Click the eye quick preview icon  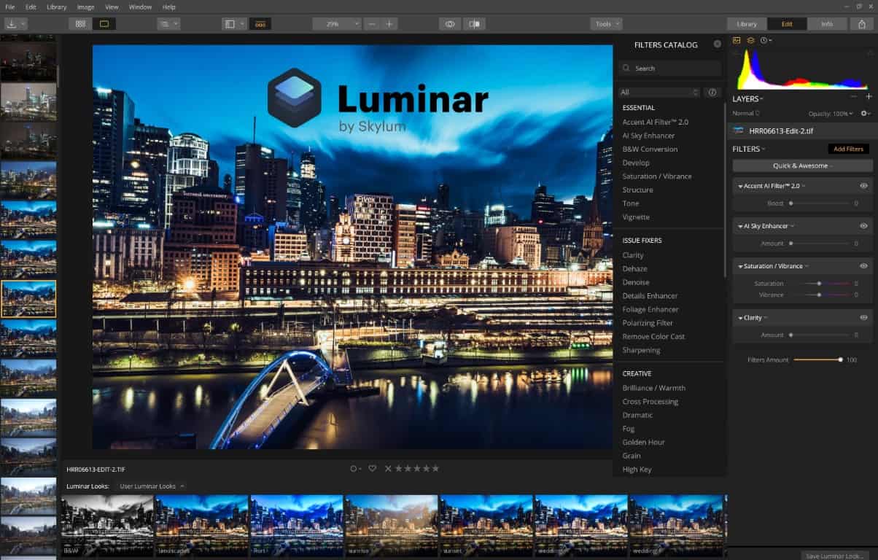tap(450, 24)
